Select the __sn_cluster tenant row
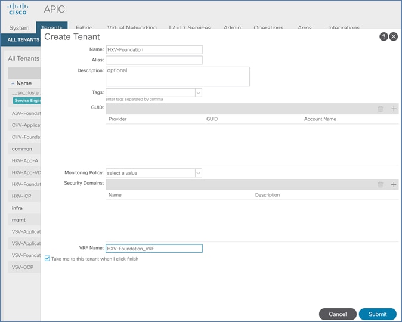This screenshot has width=402, height=322. (24, 97)
